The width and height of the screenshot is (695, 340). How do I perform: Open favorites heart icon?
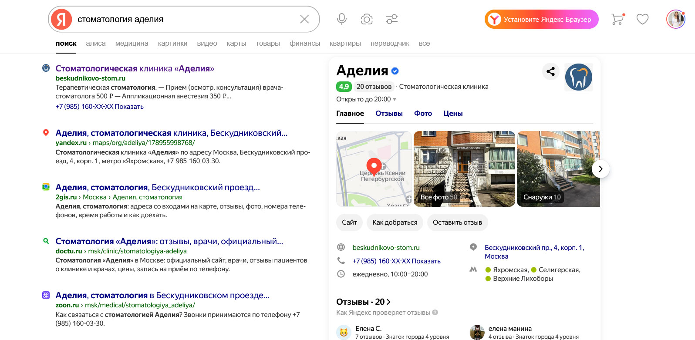point(642,19)
